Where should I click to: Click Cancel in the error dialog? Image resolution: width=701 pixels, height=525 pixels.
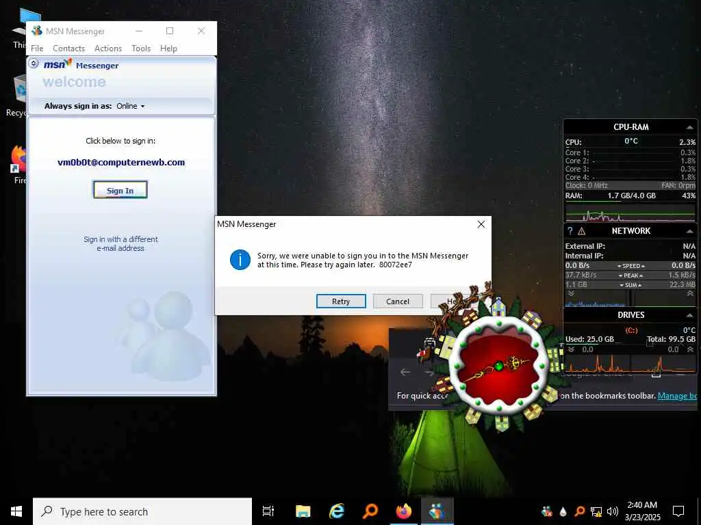pyautogui.click(x=398, y=301)
